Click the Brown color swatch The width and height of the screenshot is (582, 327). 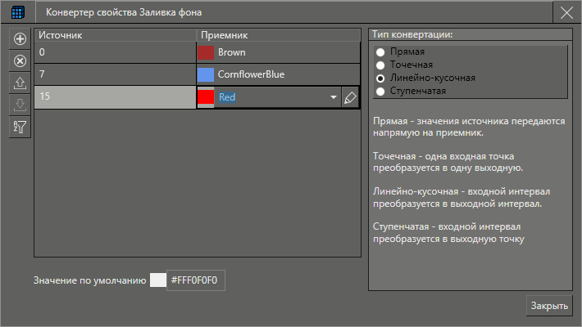206,52
